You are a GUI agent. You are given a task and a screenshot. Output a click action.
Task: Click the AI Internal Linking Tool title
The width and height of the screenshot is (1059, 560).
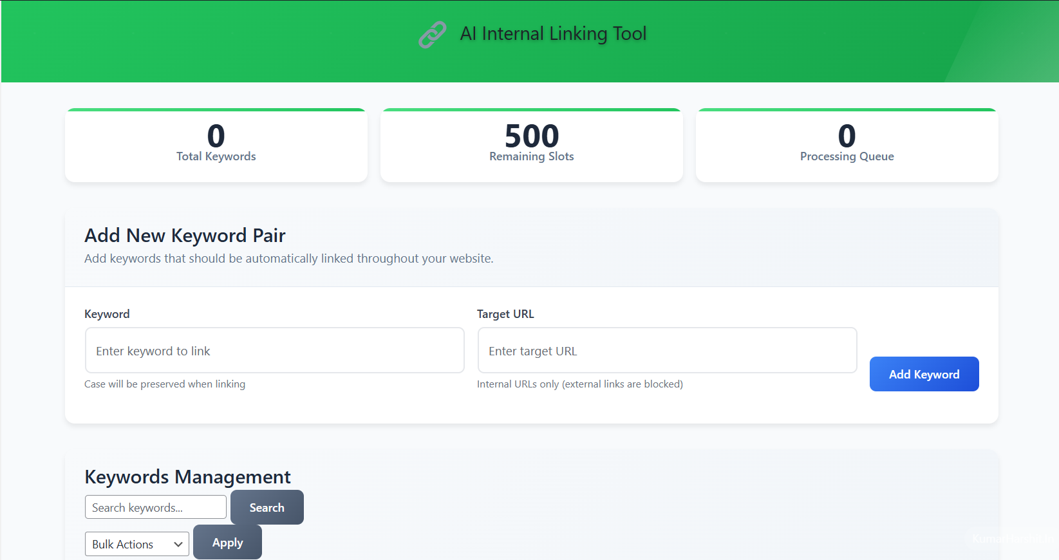point(553,33)
